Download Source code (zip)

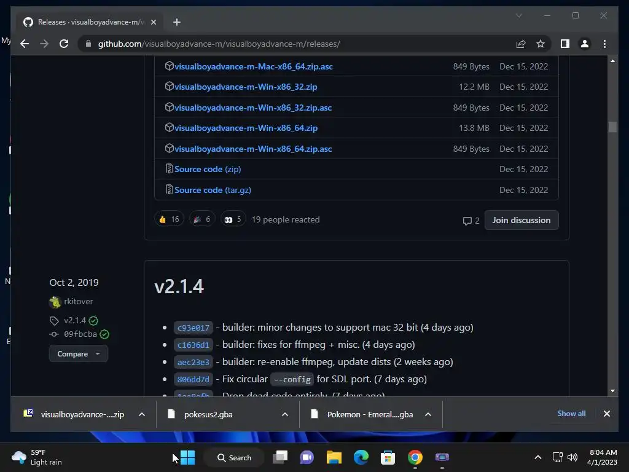tap(208, 169)
